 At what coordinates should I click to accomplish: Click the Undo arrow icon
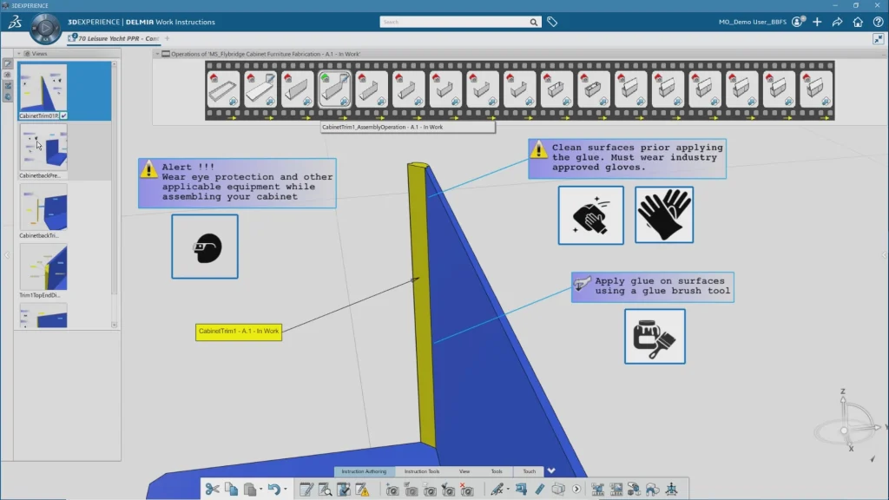[x=273, y=490]
